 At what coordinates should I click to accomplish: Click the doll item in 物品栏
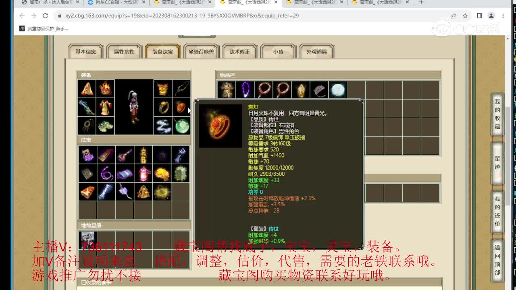[226, 90]
